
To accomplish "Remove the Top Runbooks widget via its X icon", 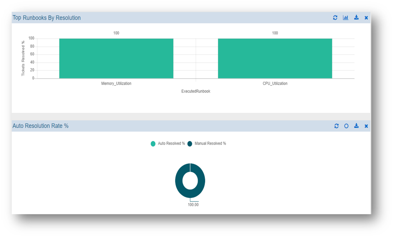I will 366,18.
